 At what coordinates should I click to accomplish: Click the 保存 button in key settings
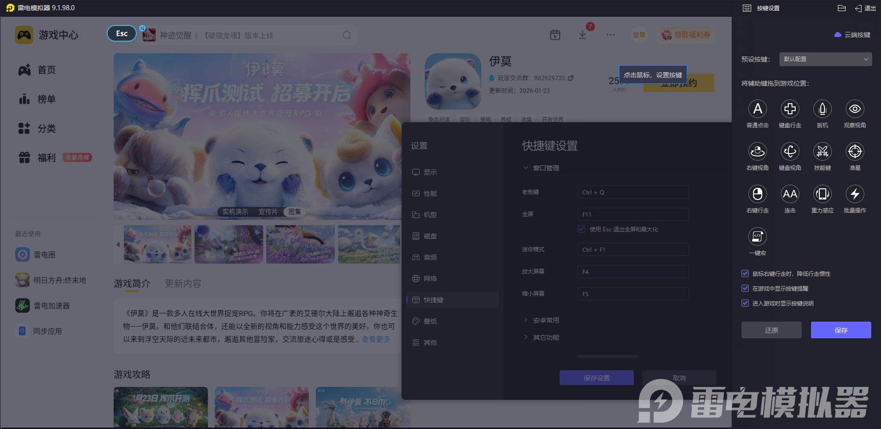[841, 330]
